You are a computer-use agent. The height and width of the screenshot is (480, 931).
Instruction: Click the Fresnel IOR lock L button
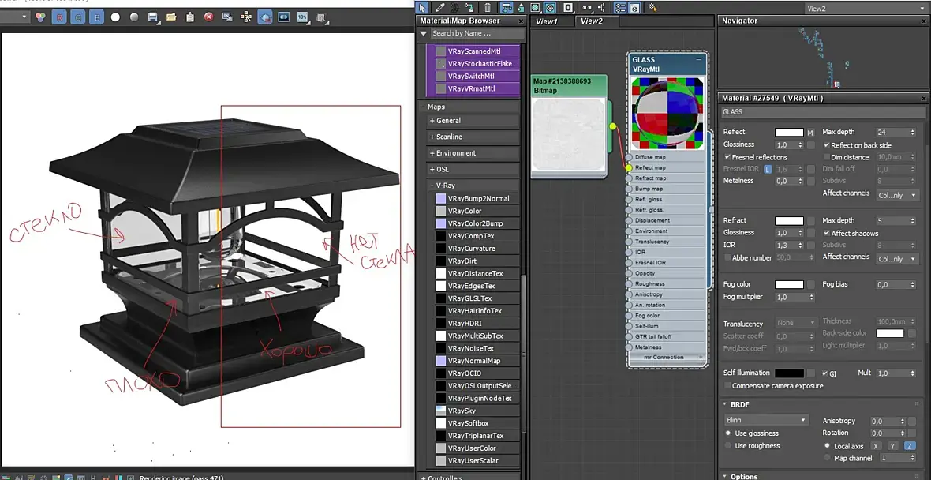(768, 169)
